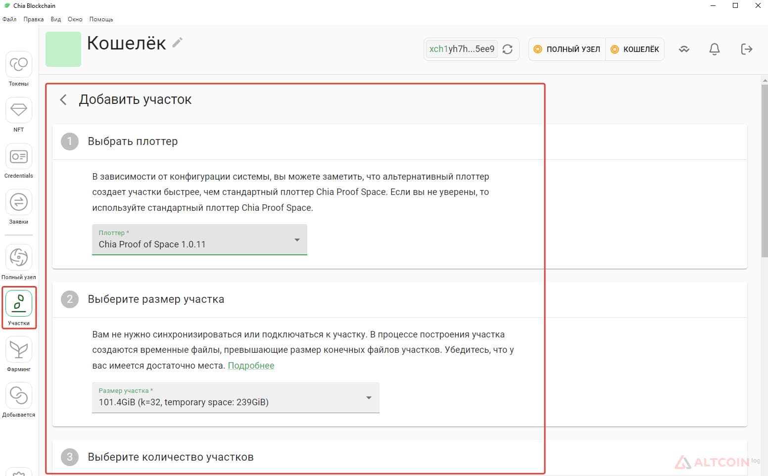The width and height of the screenshot is (768, 476).
Task: Click the pencil icon to rename wallet
Action: [x=177, y=43]
